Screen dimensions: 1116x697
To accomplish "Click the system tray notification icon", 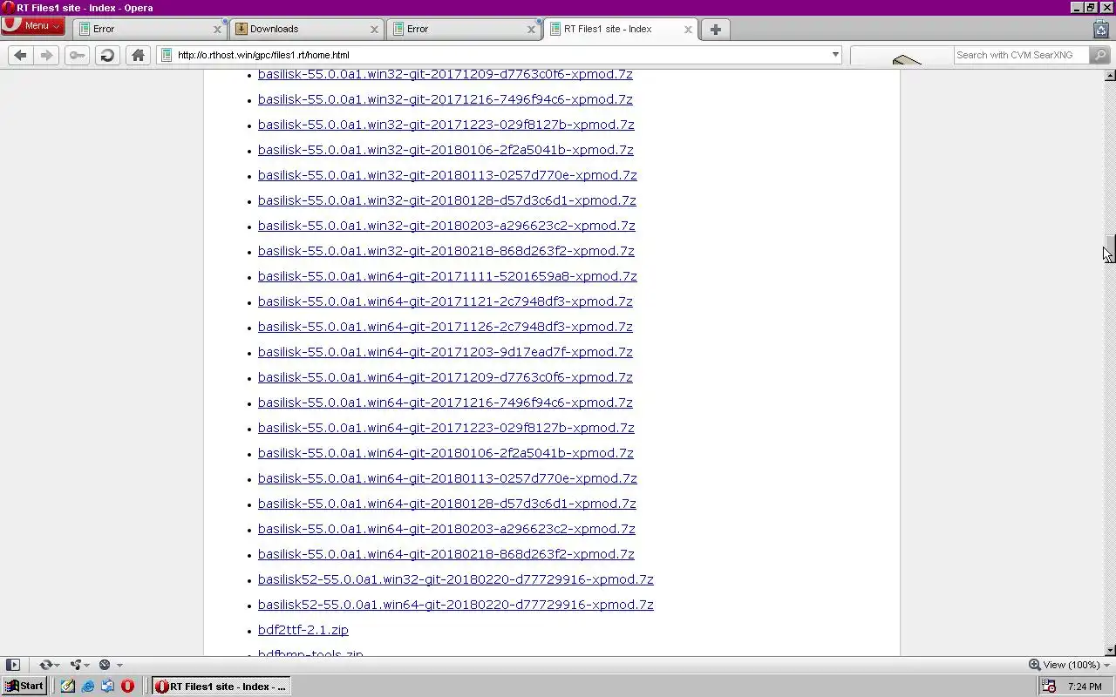I will click(1050, 687).
